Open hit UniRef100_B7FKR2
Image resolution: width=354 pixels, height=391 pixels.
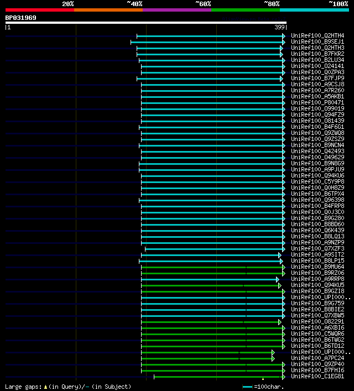[317, 54]
